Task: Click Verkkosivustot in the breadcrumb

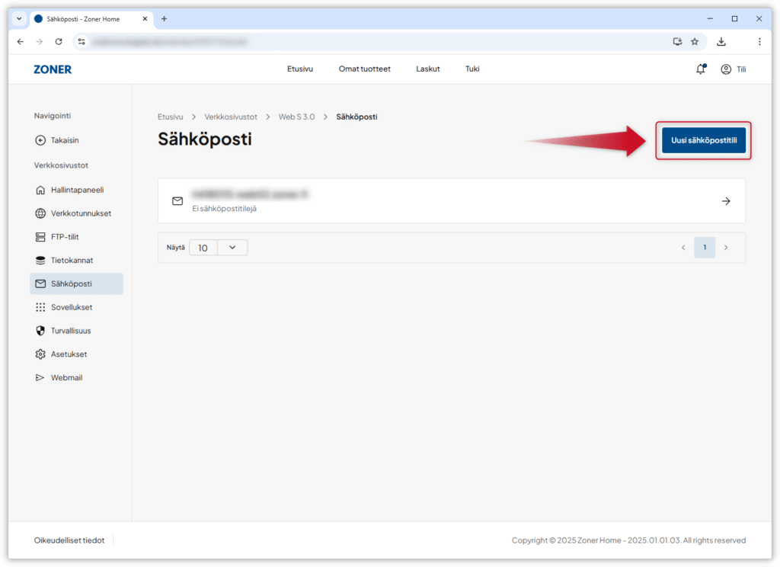Action: coord(230,117)
